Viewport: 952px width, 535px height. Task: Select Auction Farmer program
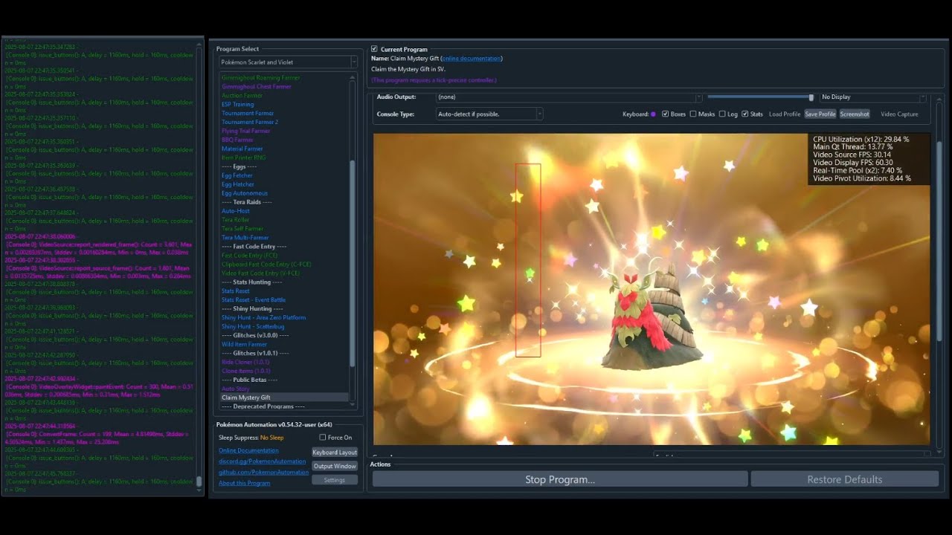click(242, 96)
